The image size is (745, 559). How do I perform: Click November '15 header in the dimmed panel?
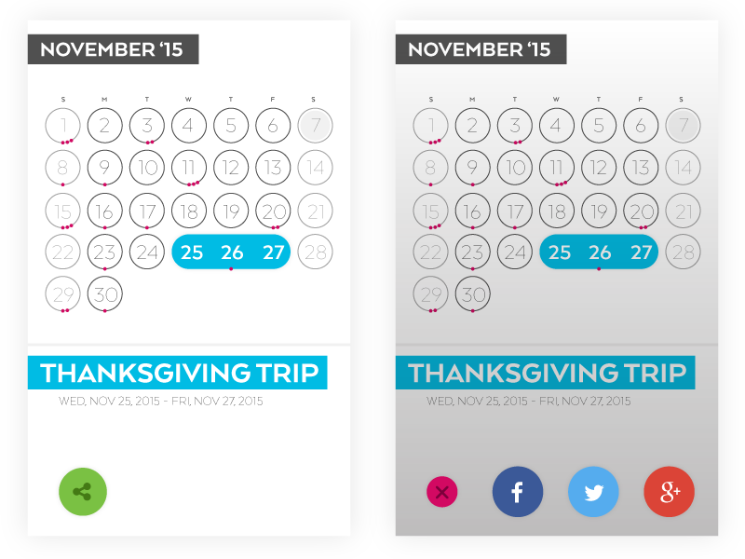(481, 49)
